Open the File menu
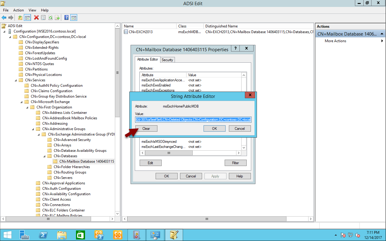This screenshot has width=386, height=241. pos(6,10)
